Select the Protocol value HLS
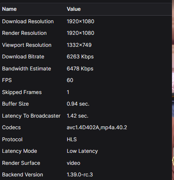The image size is (174, 180). coord(72,140)
